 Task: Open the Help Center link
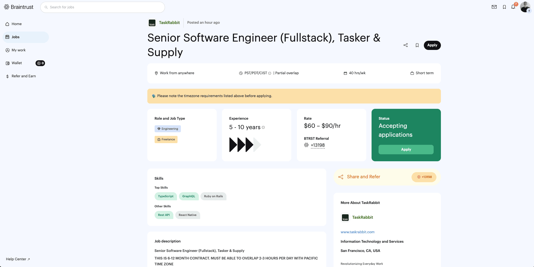(18, 259)
